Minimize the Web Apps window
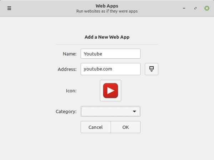This screenshot has width=214, height=160. coord(184,8)
